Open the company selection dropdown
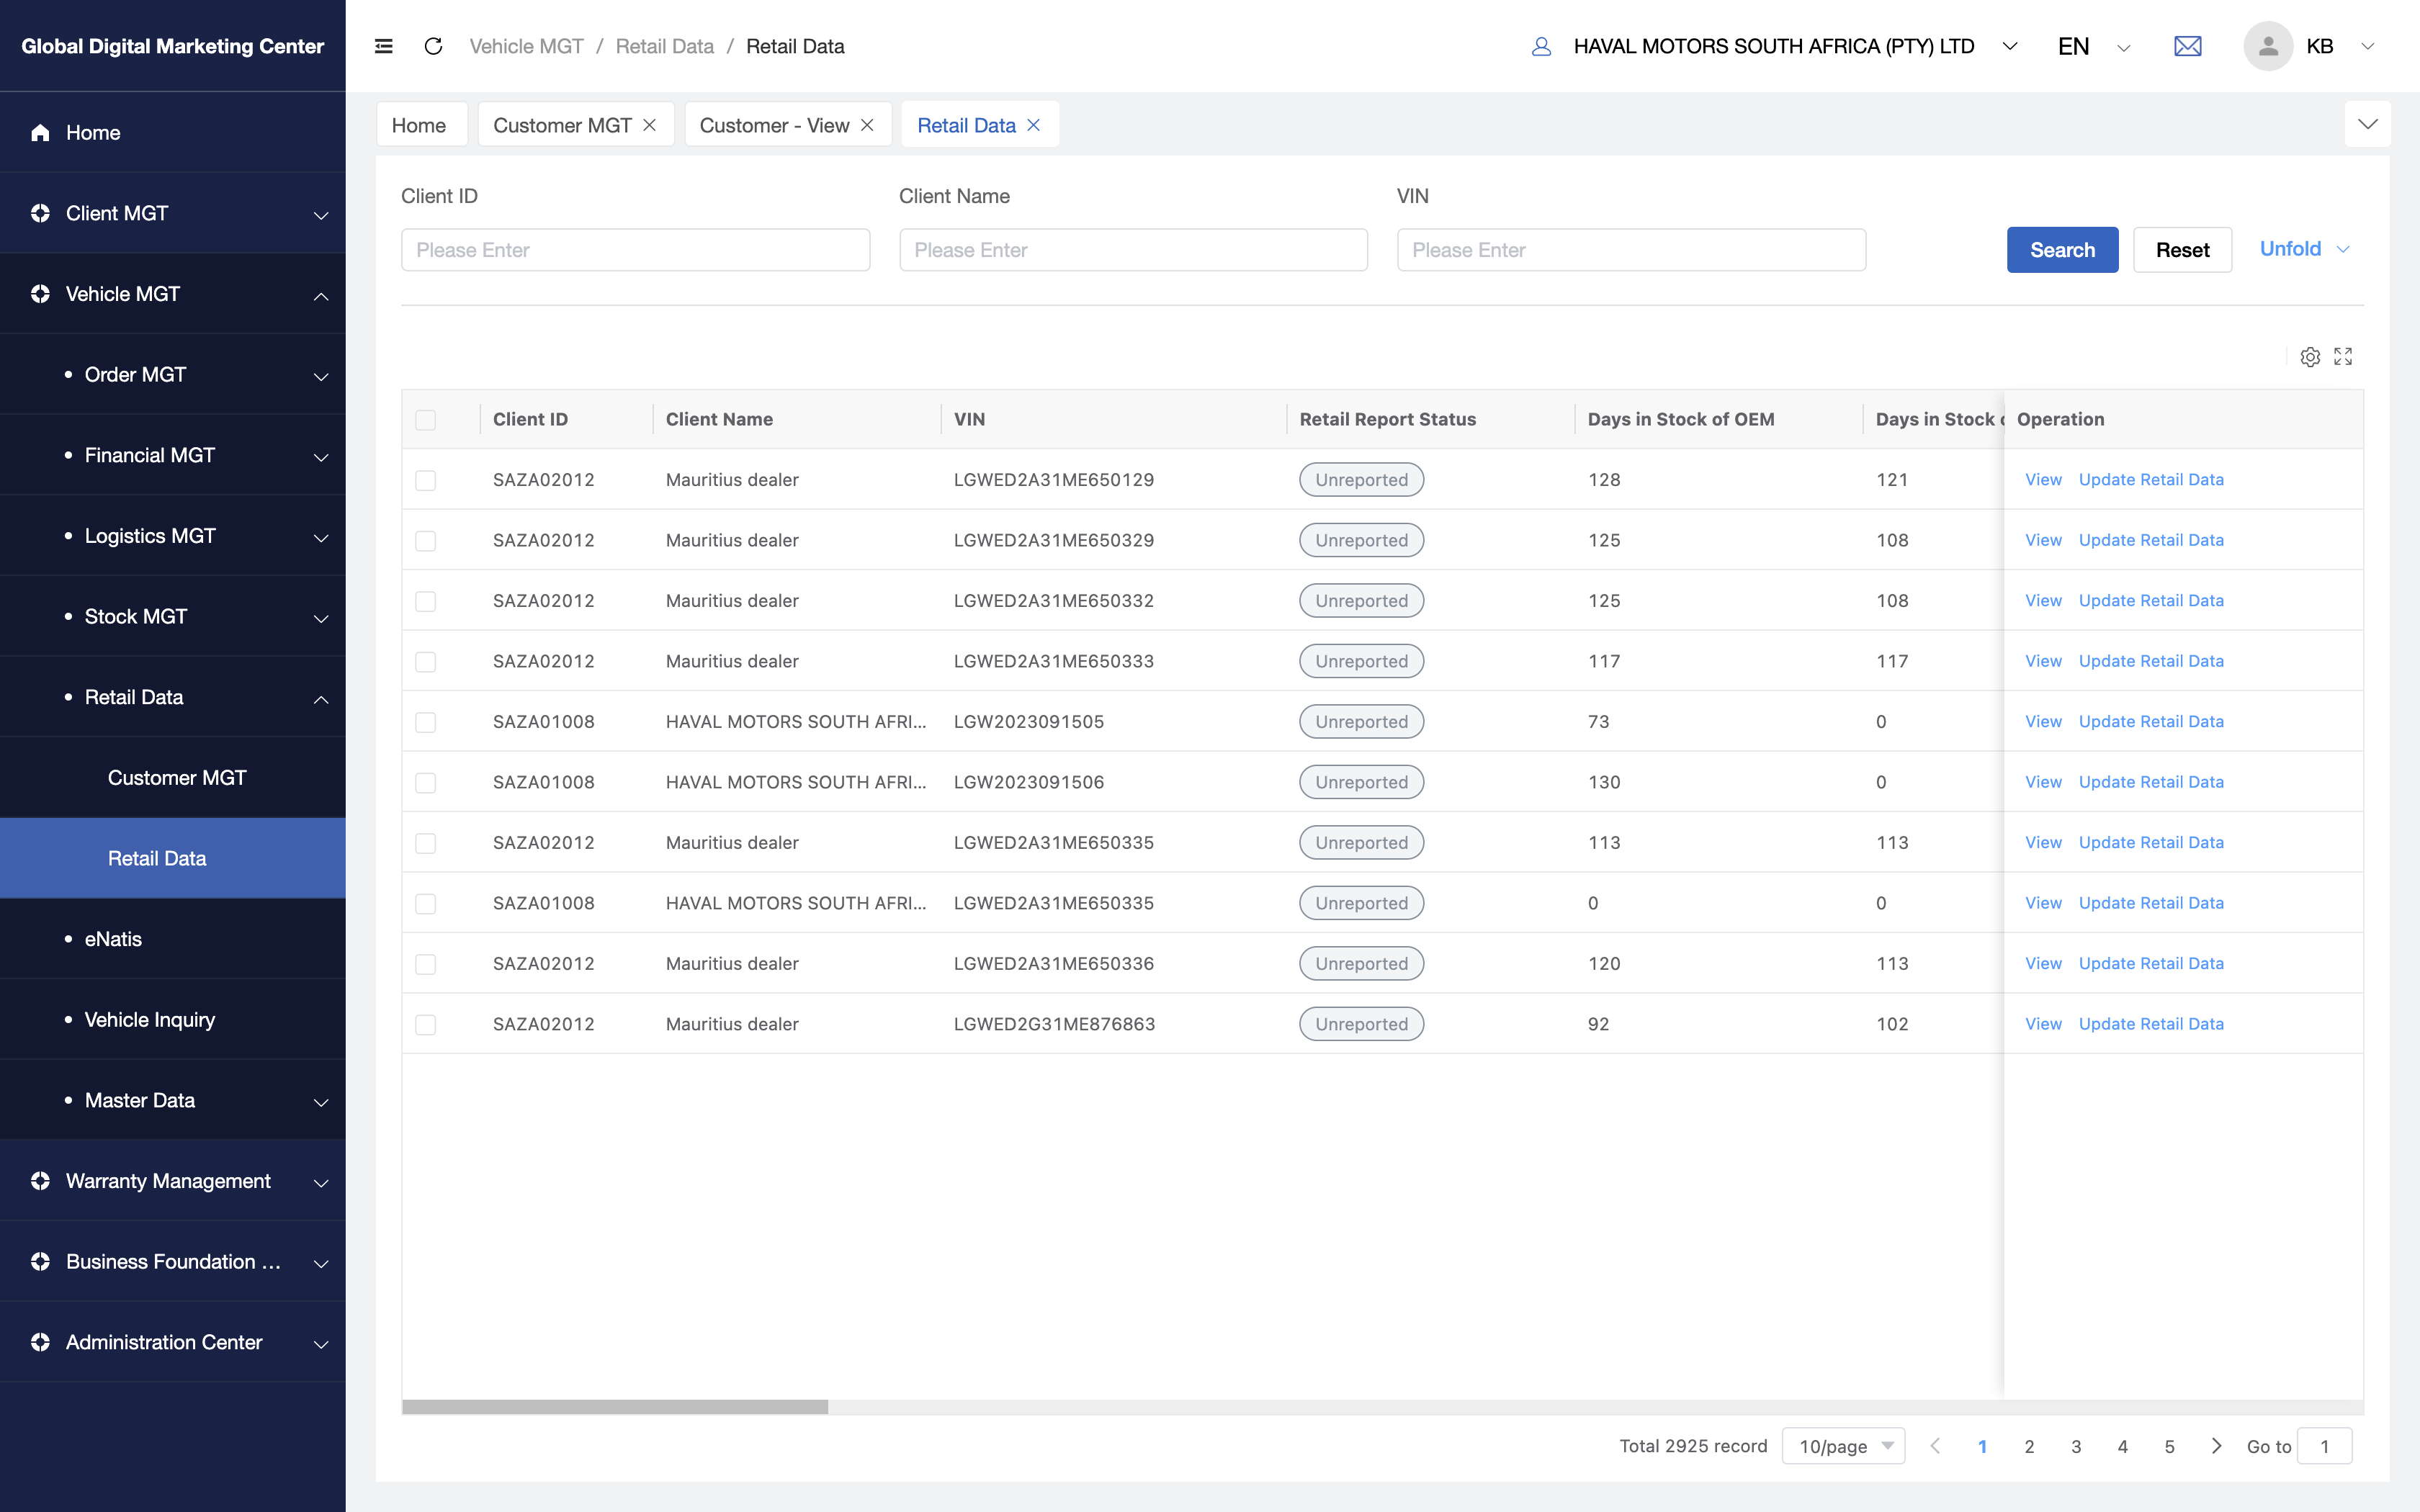This screenshot has width=2420, height=1512. click(x=2010, y=46)
